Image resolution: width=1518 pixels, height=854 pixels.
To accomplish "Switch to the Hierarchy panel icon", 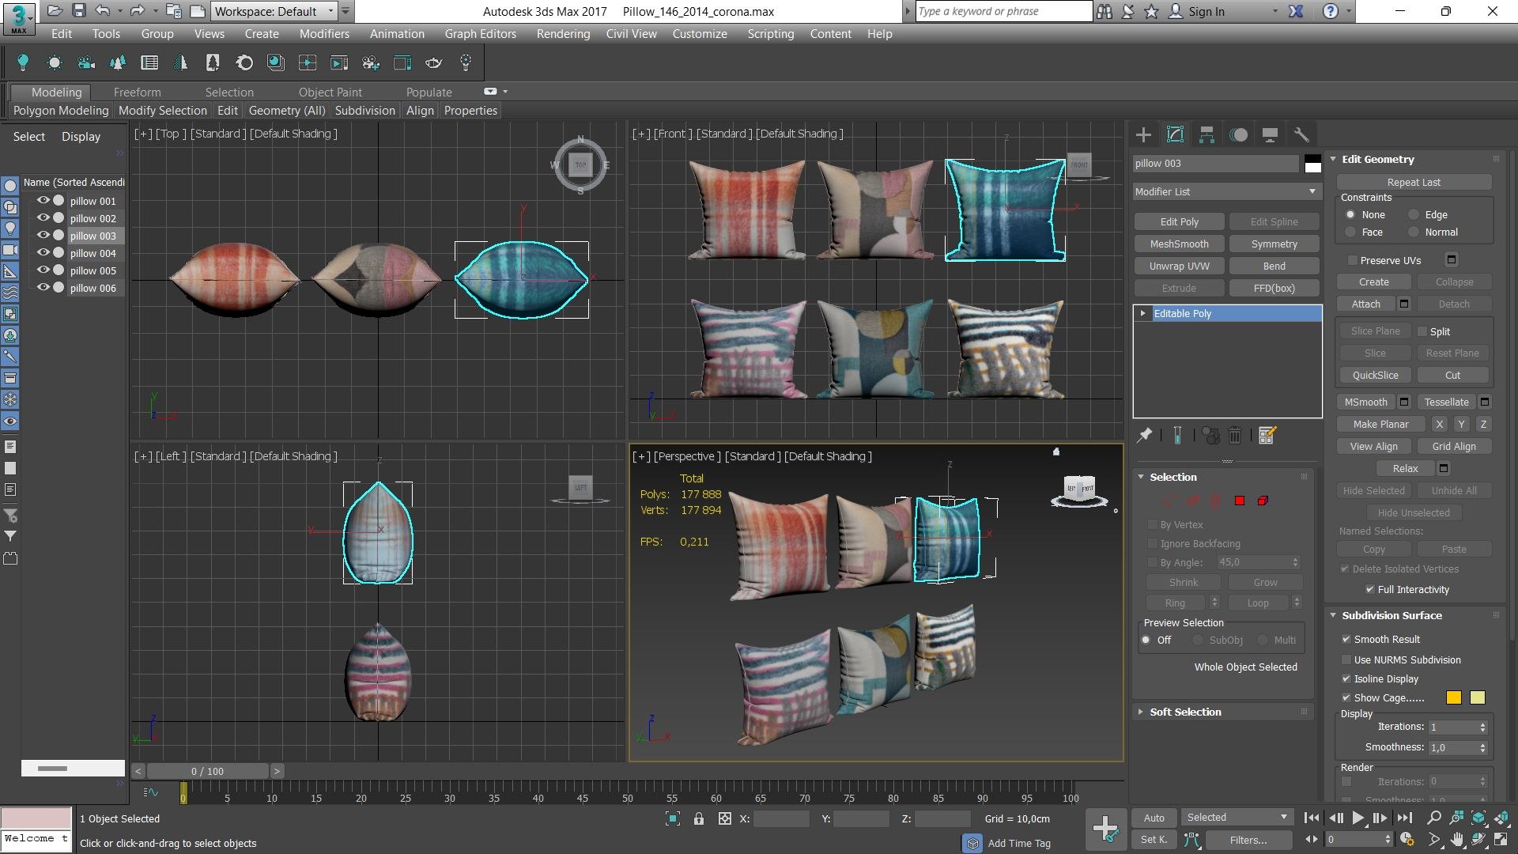I will pyautogui.click(x=1206, y=134).
